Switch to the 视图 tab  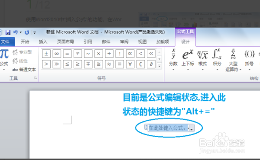[143, 42]
